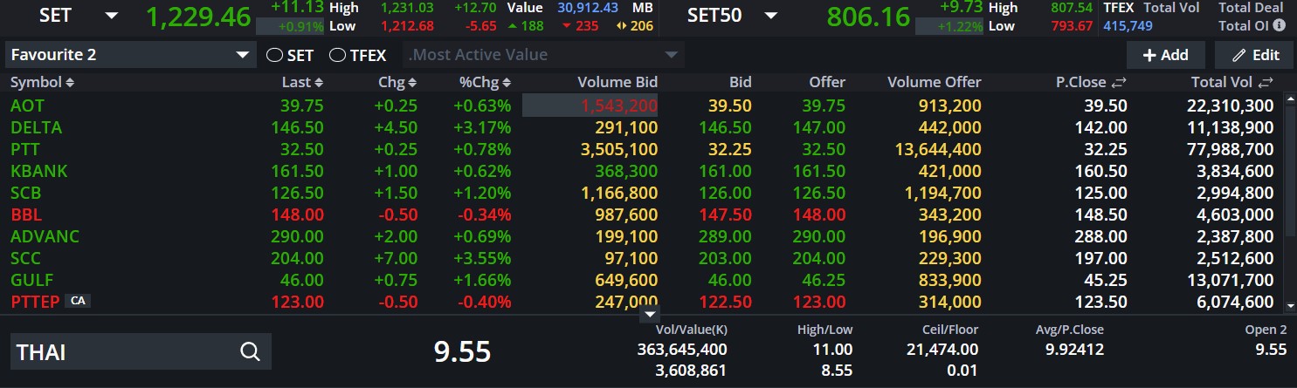Sort by %Chg column arrows
The width and height of the screenshot is (1297, 388).
point(507,82)
